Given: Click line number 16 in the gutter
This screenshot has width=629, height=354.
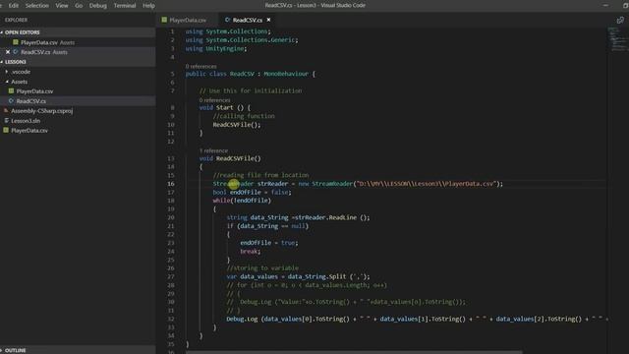Looking at the screenshot, I should tap(171, 184).
